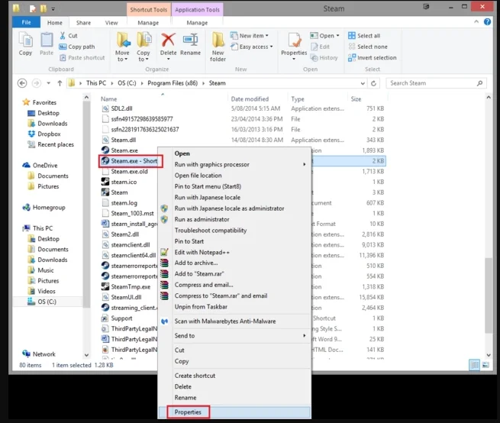Image resolution: width=500 pixels, height=423 pixels.
Task: Click Program Files (x86) breadcrumb
Action: coord(173,83)
